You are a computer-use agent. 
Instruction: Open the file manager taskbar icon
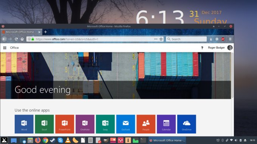(x=30, y=140)
